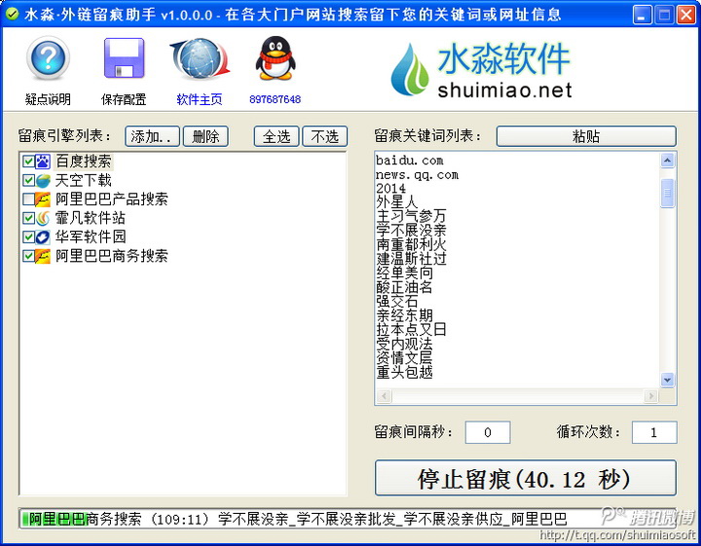Click the 删除 button
Image resolution: width=701 pixels, height=546 pixels.
click(206, 136)
